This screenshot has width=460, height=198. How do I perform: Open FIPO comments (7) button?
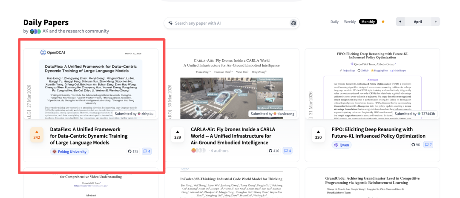(x=428, y=145)
